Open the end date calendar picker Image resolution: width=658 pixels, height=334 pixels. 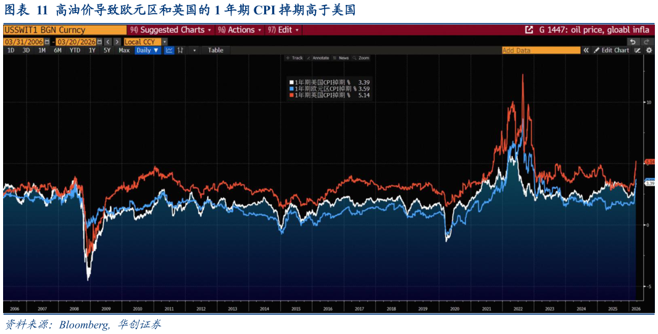point(99,42)
